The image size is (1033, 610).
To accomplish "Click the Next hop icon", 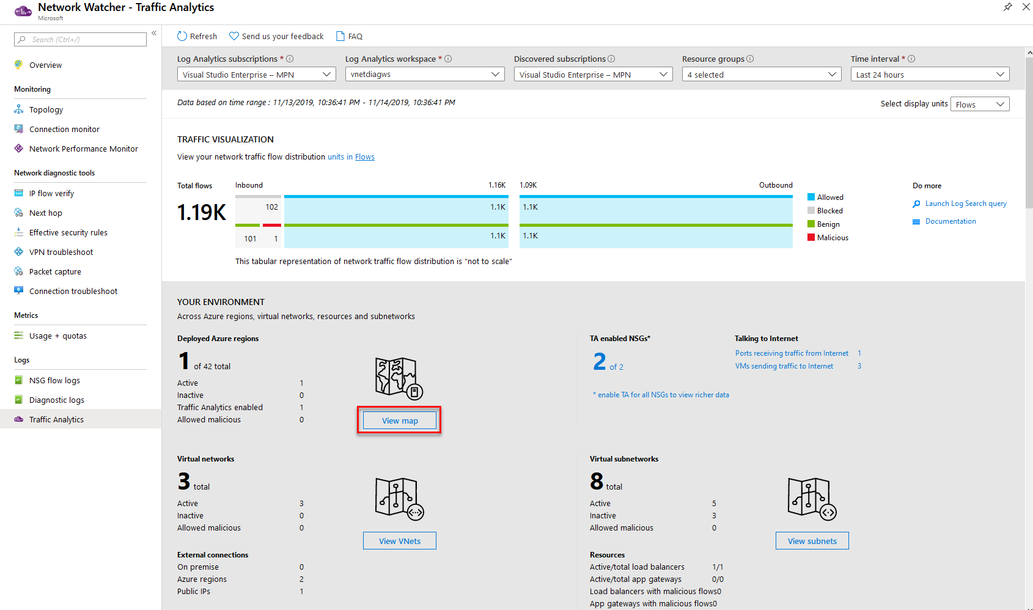I will 19,213.
